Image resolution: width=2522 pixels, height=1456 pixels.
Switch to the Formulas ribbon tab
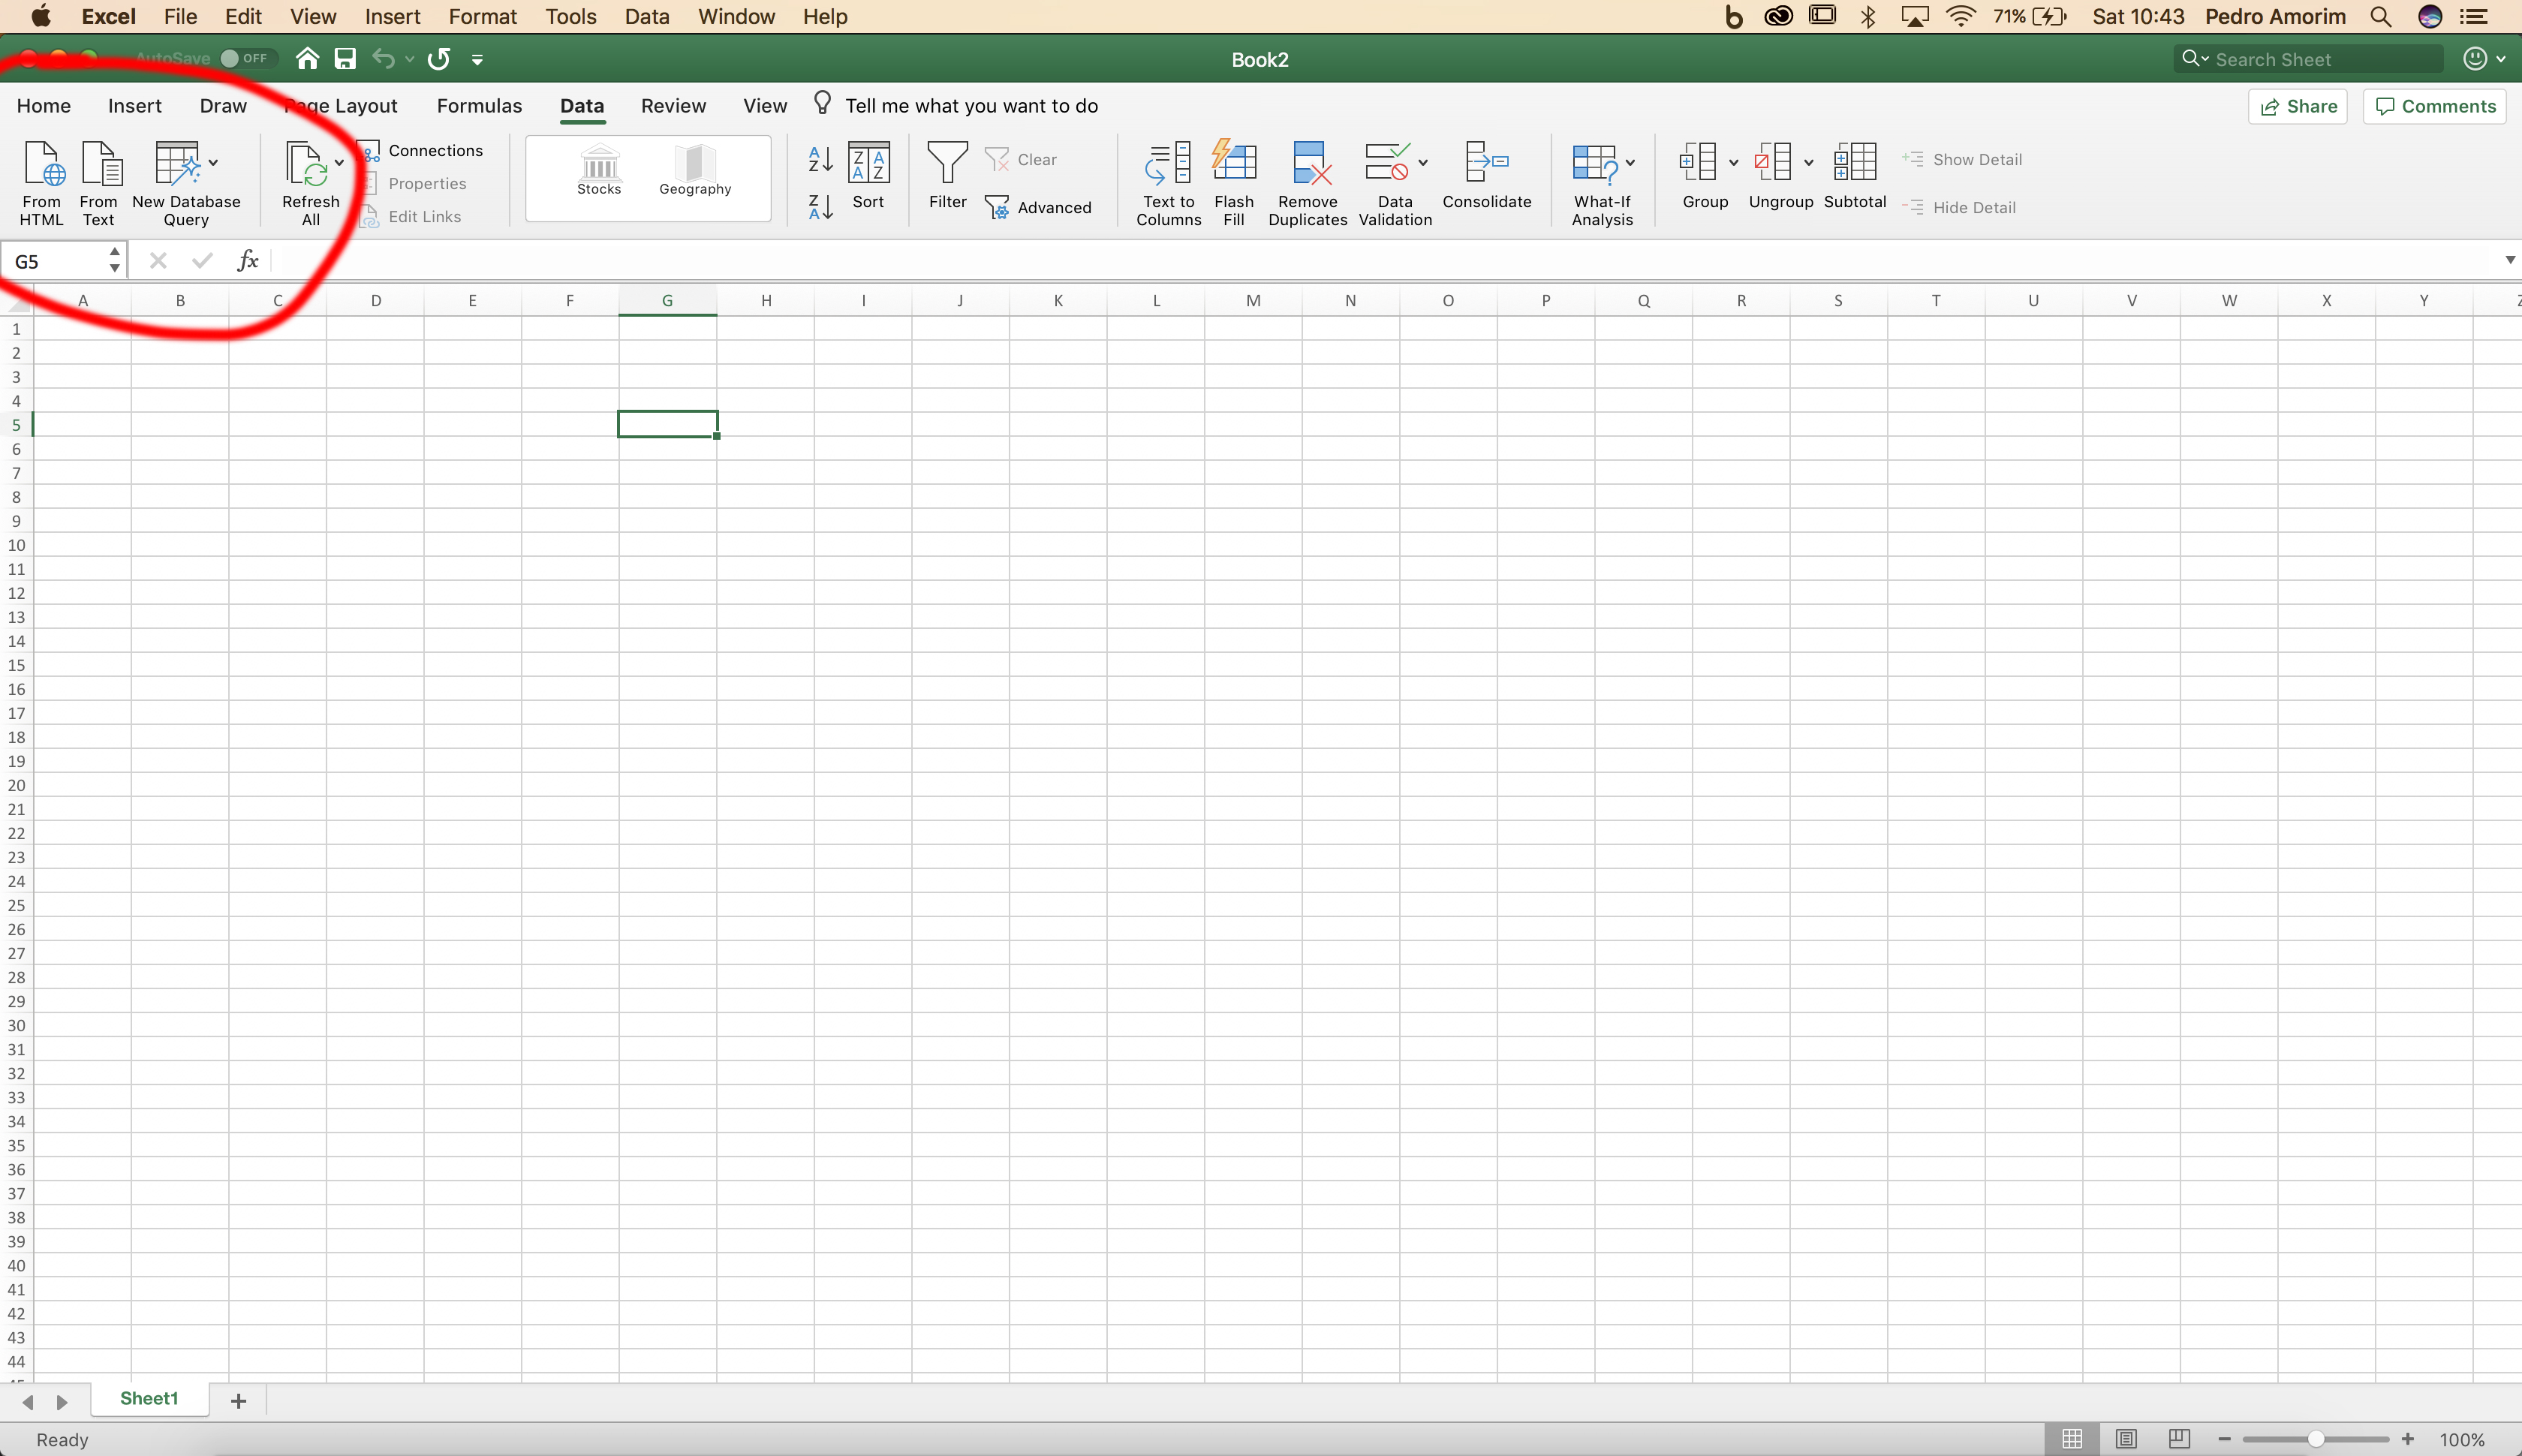[479, 105]
